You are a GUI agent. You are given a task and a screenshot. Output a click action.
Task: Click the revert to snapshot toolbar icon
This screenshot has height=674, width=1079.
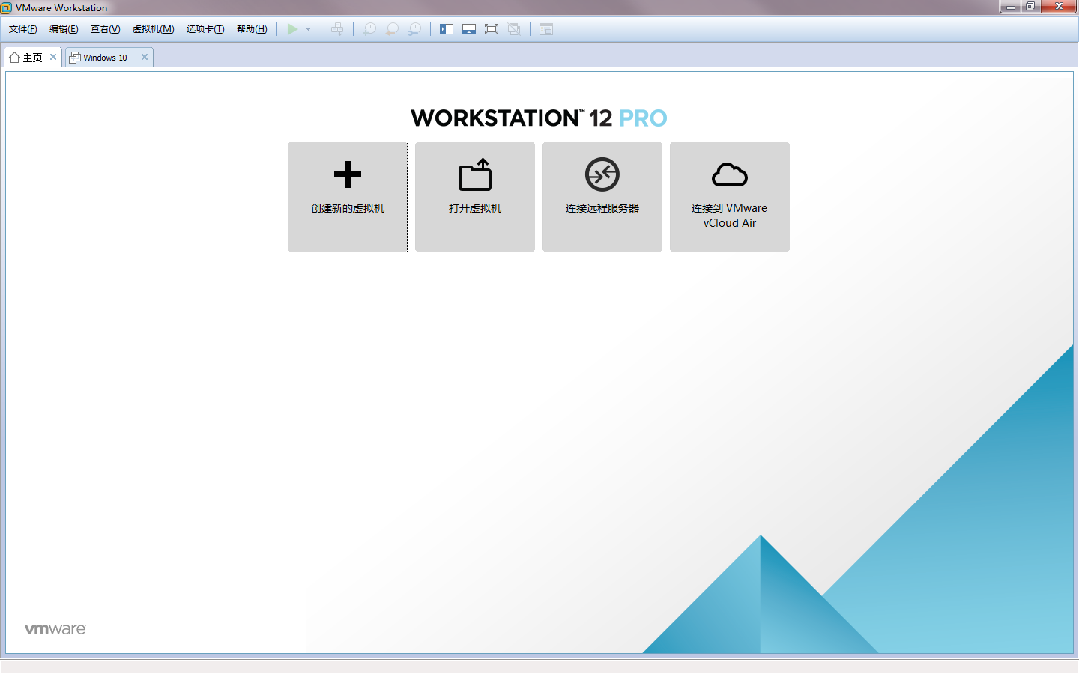coord(392,29)
